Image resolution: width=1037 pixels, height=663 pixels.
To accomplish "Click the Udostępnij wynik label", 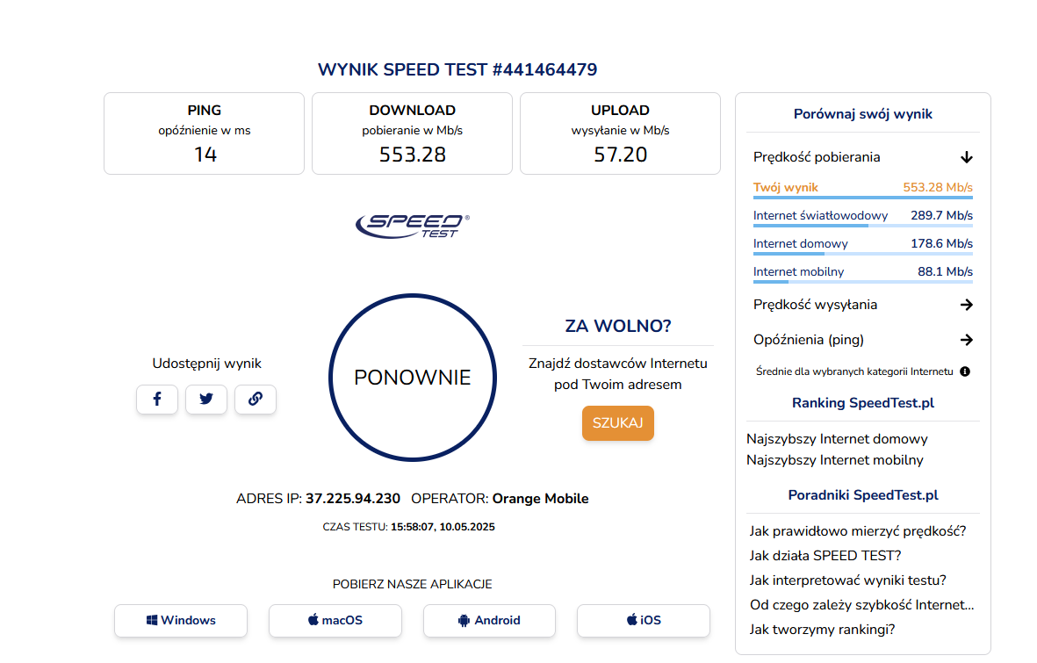I will click(x=206, y=364).
